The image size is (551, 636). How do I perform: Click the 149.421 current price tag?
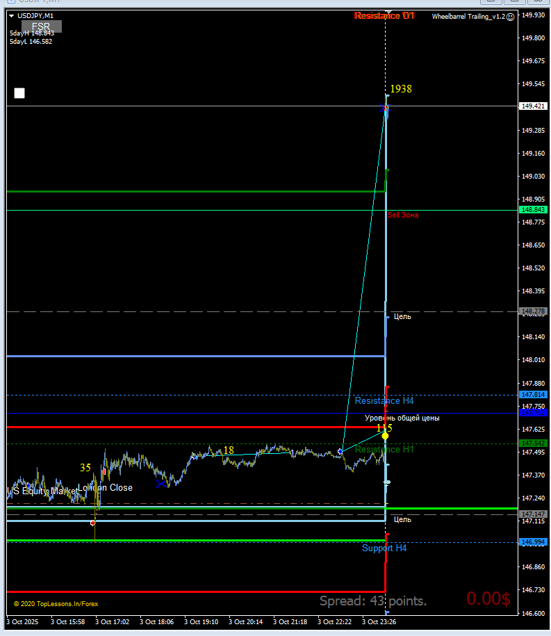533,106
